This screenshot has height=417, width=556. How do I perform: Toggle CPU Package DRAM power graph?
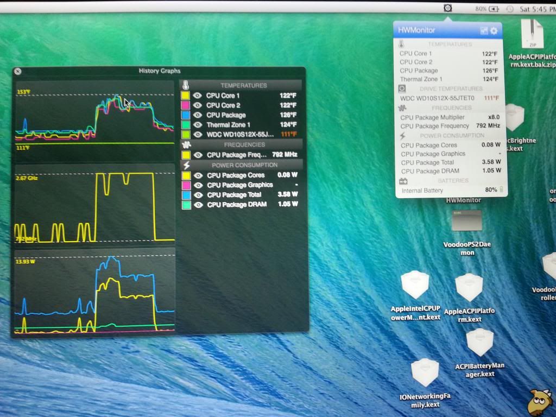[x=198, y=205]
